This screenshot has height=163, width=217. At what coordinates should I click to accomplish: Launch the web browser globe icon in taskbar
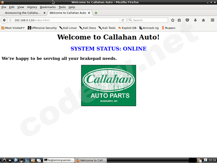coord(16,160)
